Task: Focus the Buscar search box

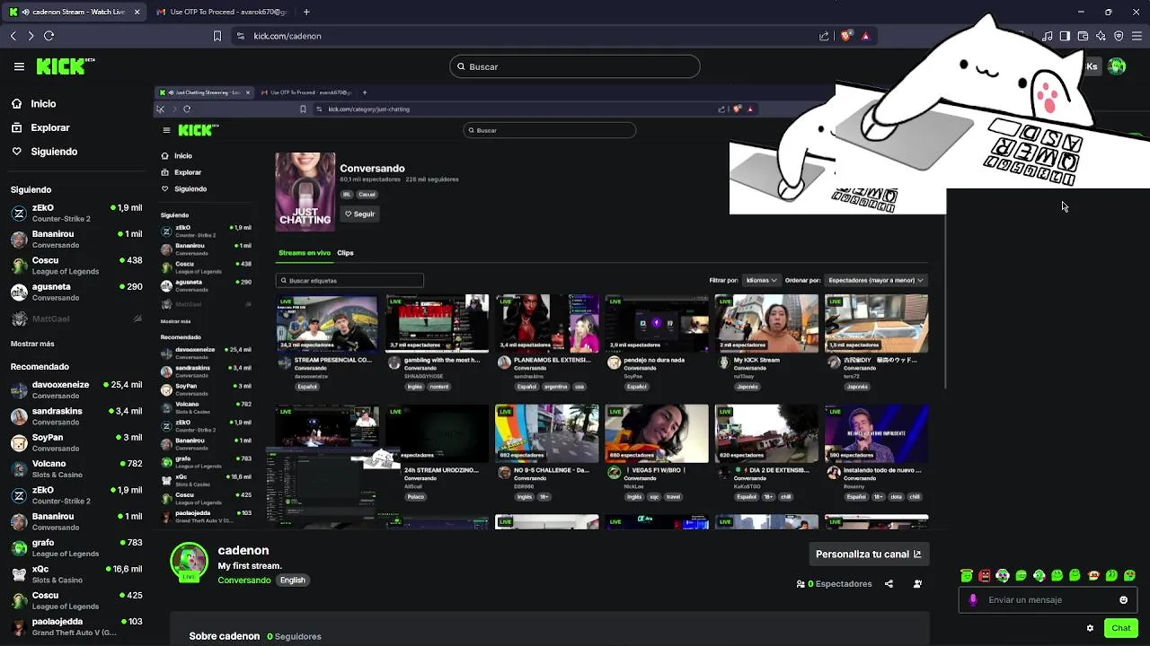Action: (x=575, y=66)
